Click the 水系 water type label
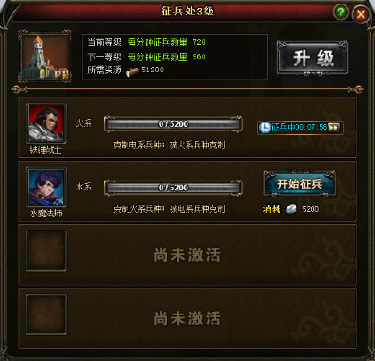This screenshot has width=375, height=361. coord(84,187)
